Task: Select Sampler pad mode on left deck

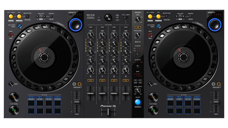Action: click(58, 97)
